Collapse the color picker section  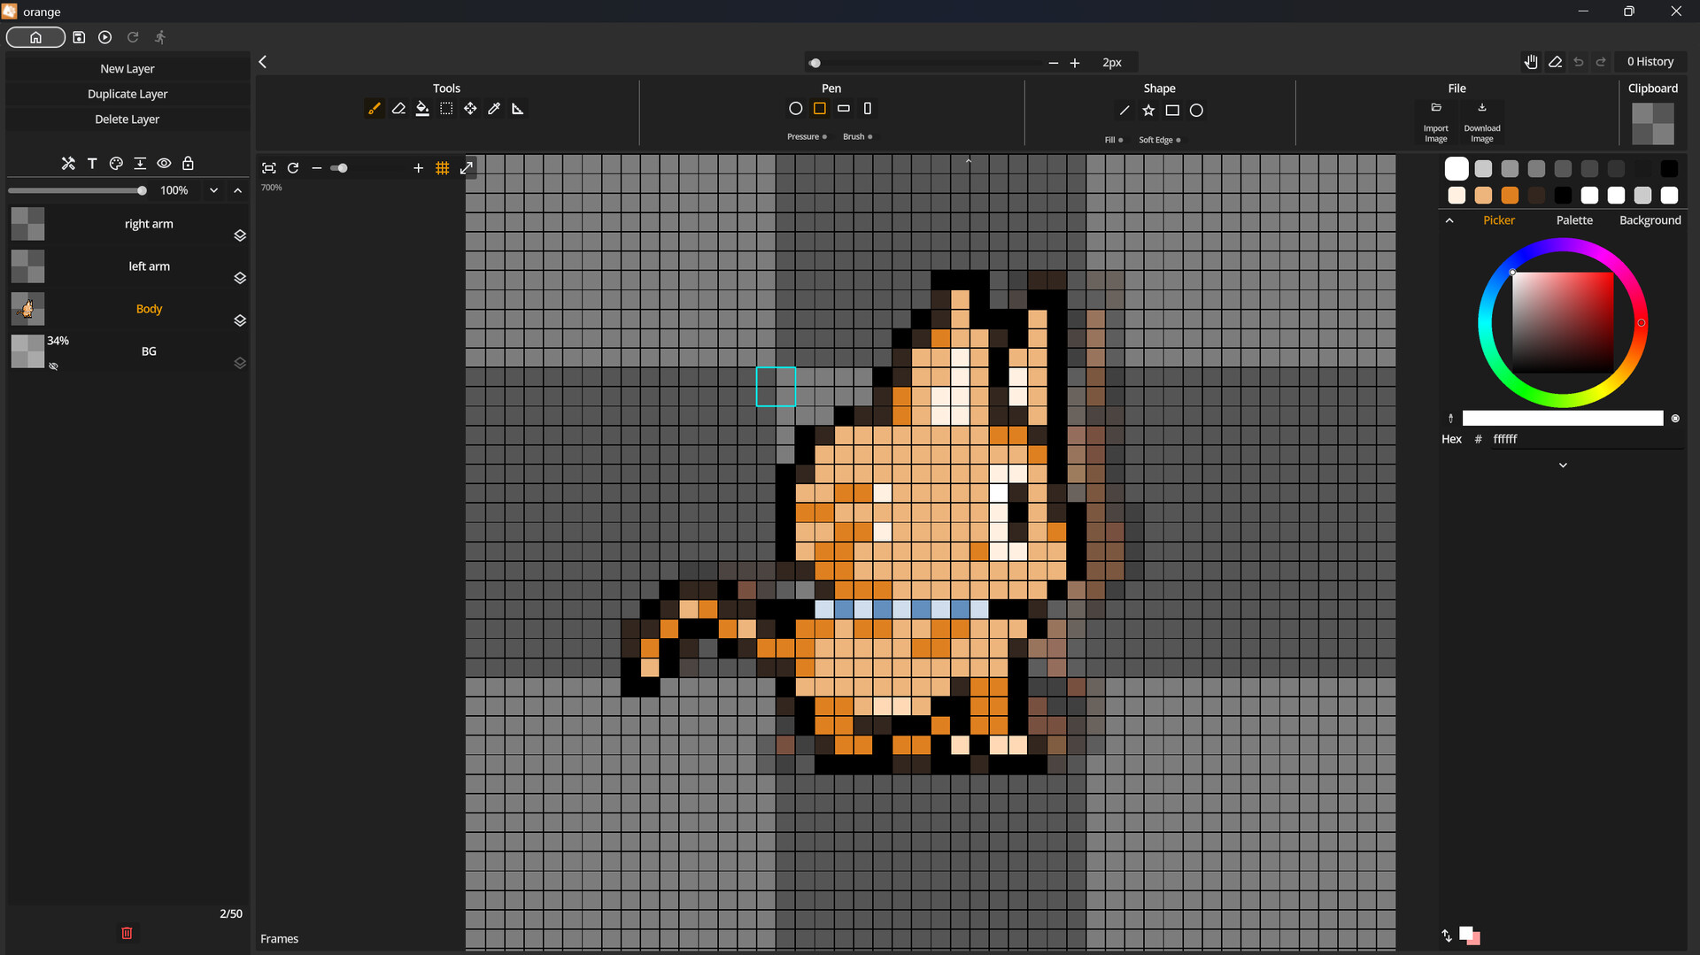click(1449, 220)
